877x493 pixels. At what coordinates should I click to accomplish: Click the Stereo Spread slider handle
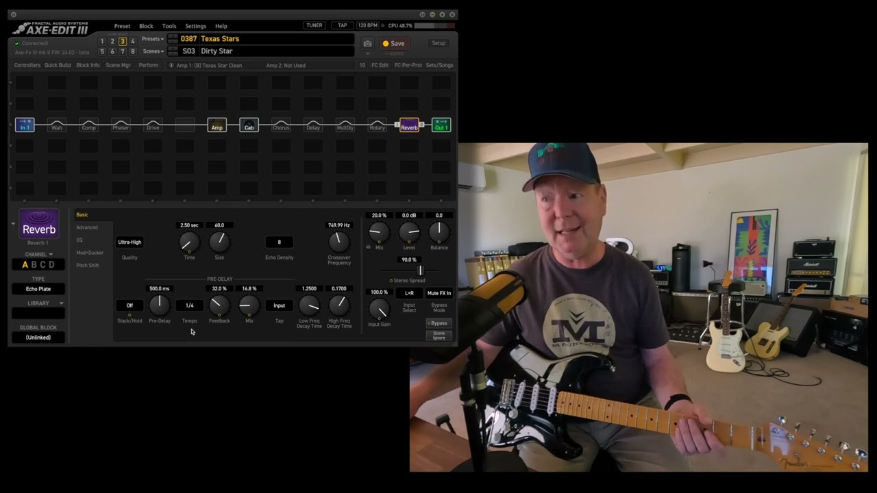click(420, 270)
